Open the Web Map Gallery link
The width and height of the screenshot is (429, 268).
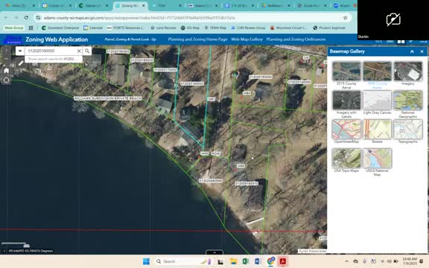pyautogui.click(x=247, y=39)
